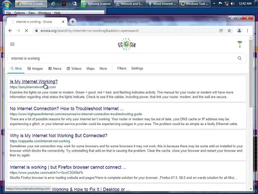Switch to the Network Scanner taskbar button
The width and height of the screenshot is (258, 194).
click(x=96, y=4)
